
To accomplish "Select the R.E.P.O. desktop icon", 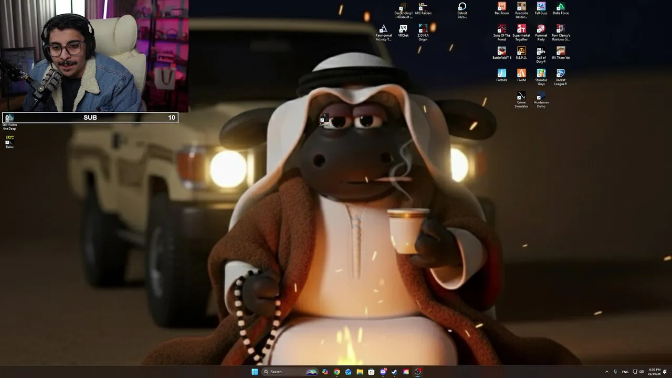I will [x=521, y=54].
